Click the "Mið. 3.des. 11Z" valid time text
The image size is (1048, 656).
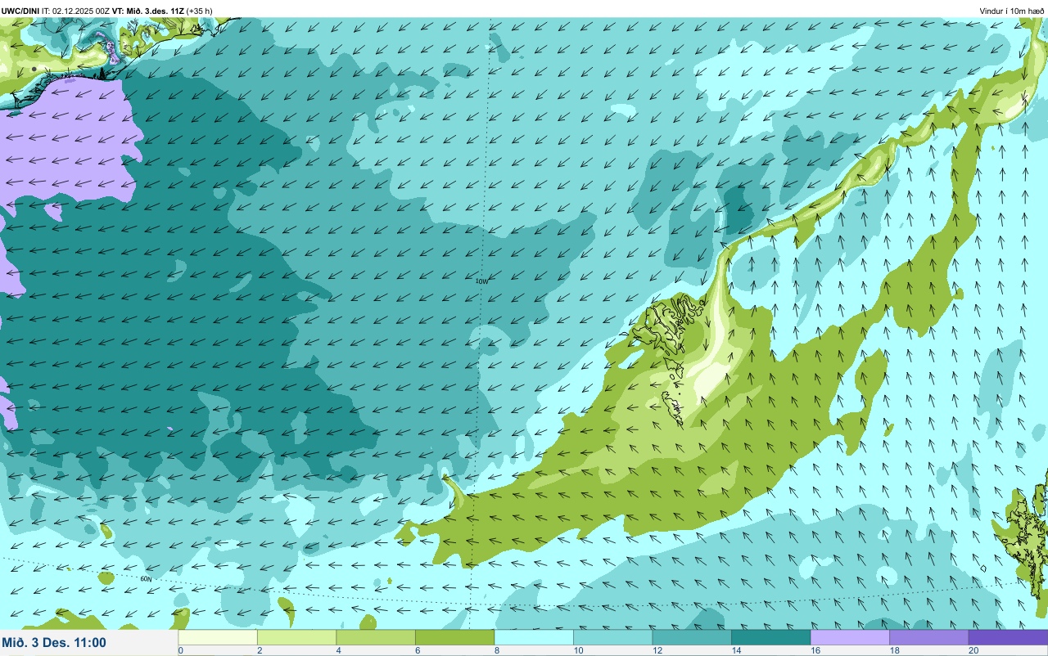[156, 11]
